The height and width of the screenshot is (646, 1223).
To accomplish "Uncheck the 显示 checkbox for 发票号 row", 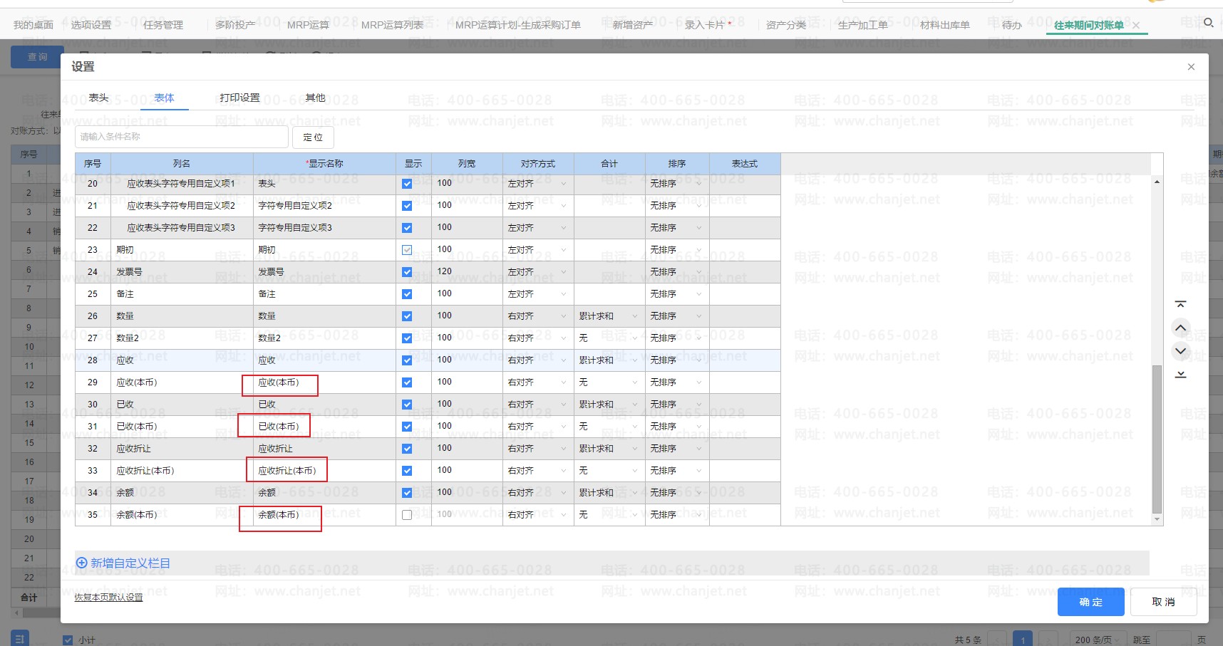I will click(x=407, y=272).
